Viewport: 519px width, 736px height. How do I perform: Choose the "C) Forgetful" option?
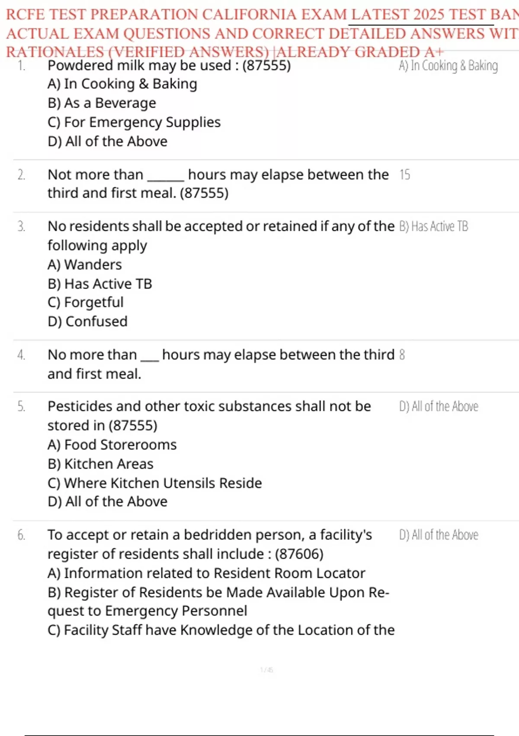[86, 302]
